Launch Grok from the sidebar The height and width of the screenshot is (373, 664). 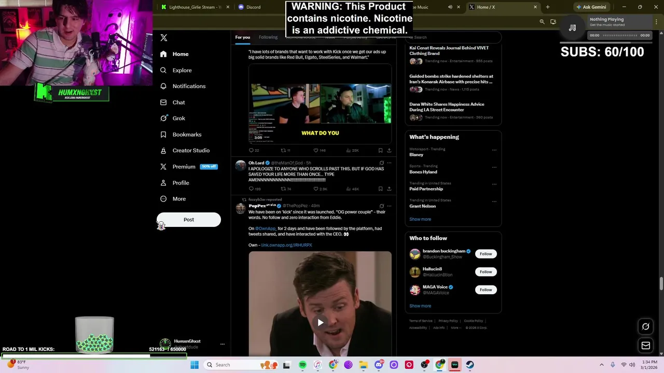click(172, 118)
